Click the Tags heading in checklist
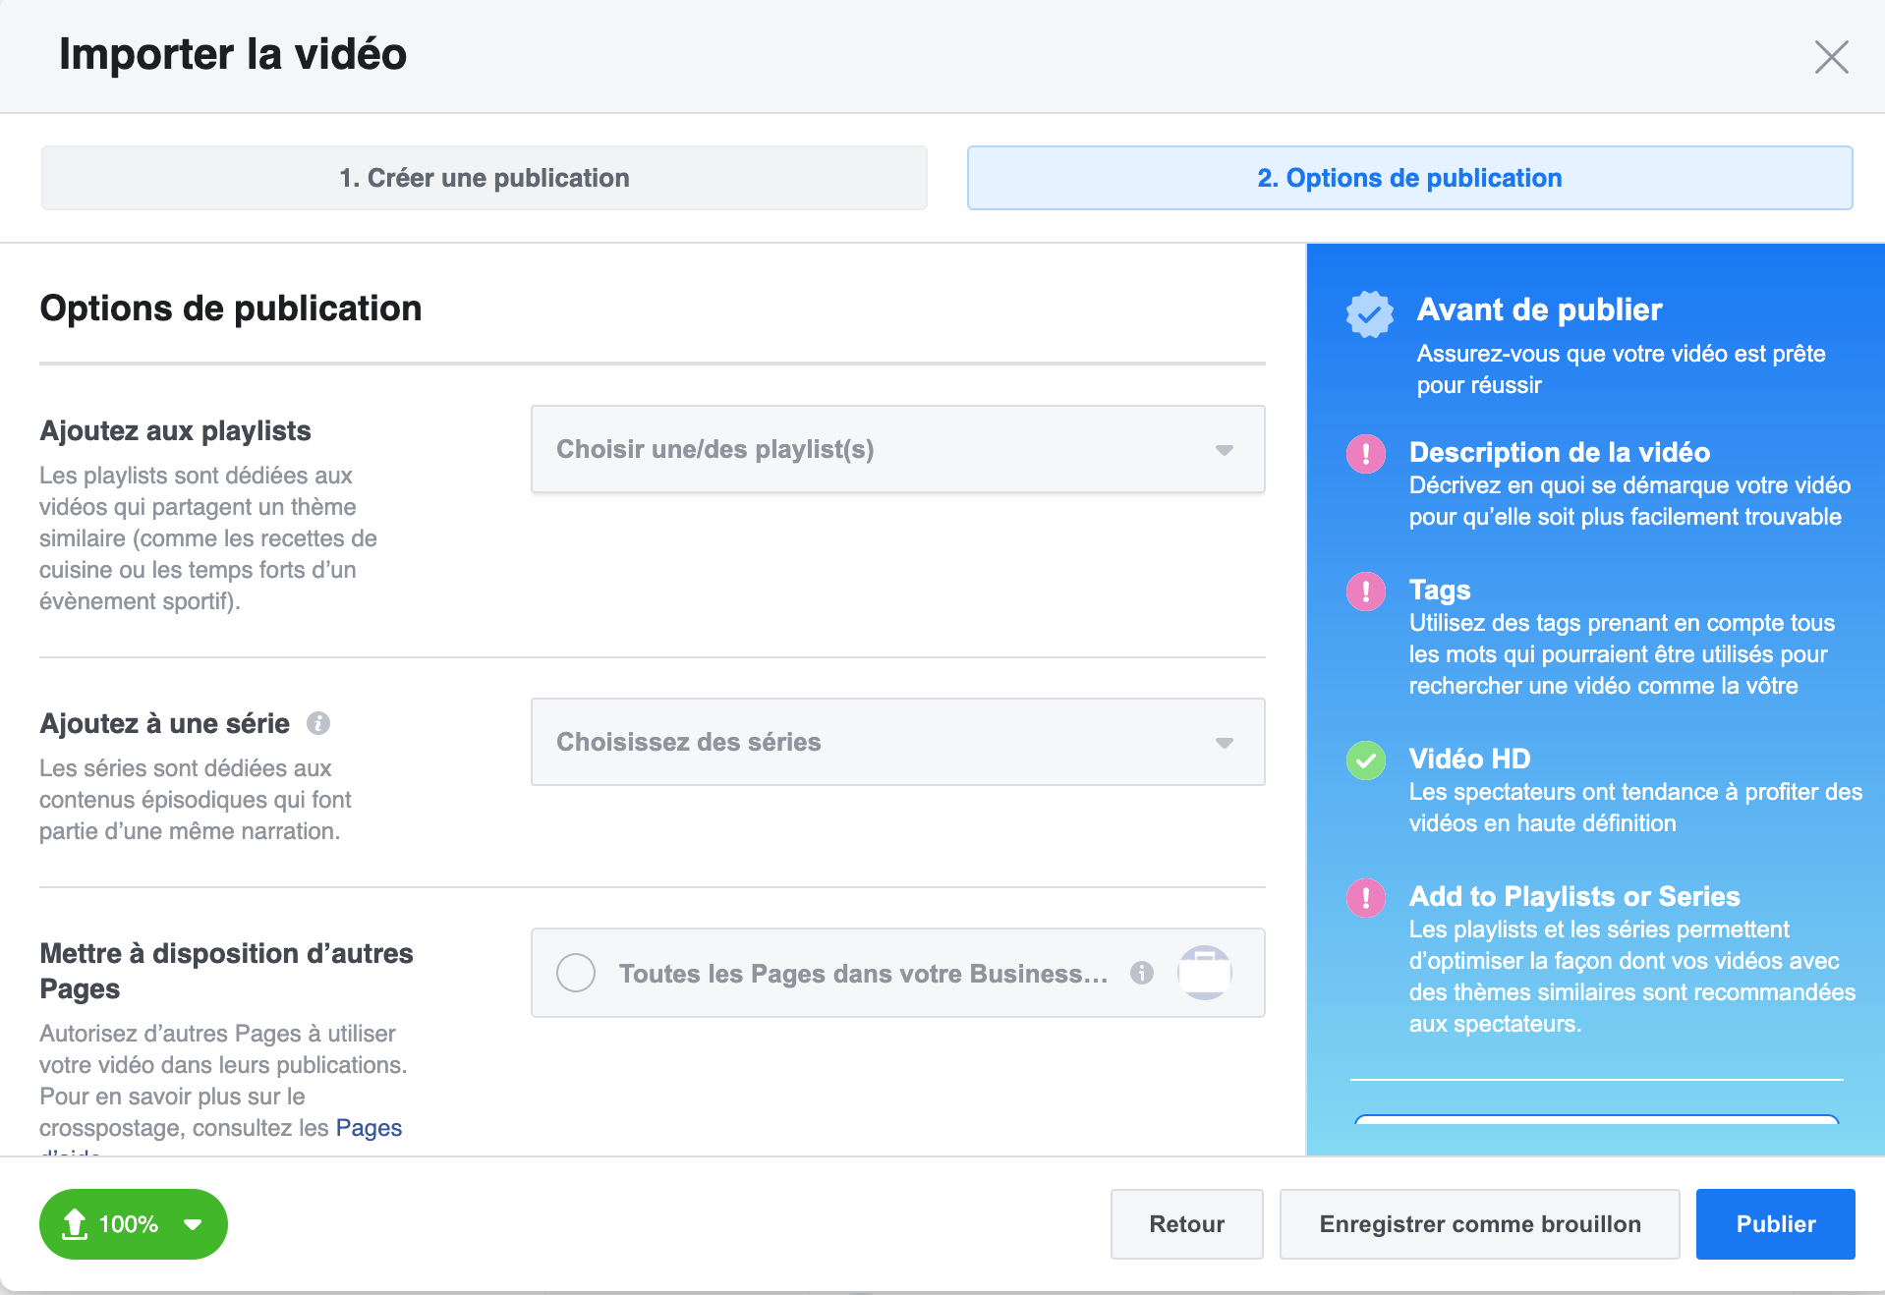The width and height of the screenshot is (1885, 1295). coord(1440,590)
